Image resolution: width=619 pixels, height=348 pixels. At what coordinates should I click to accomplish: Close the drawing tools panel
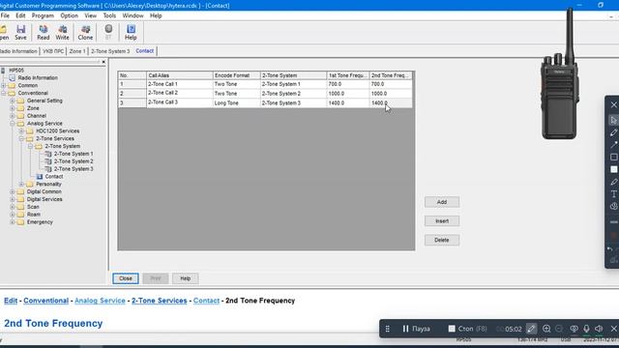pos(613,104)
